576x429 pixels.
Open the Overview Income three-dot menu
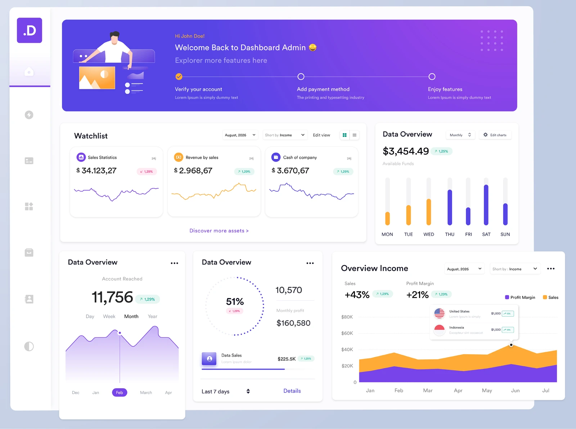[x=551, y=269]
